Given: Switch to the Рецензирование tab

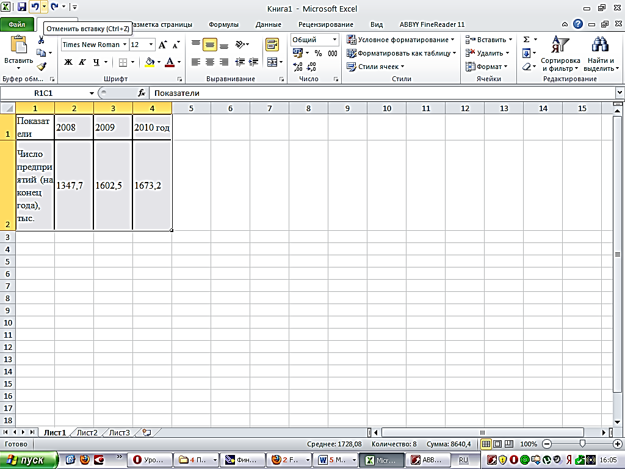Looking at the screenshot, I should click(x=326, y=24).
